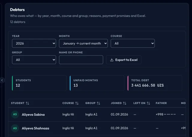Sort table by Course column
This screenshot has width=192, height=137.
coord(70,103)
